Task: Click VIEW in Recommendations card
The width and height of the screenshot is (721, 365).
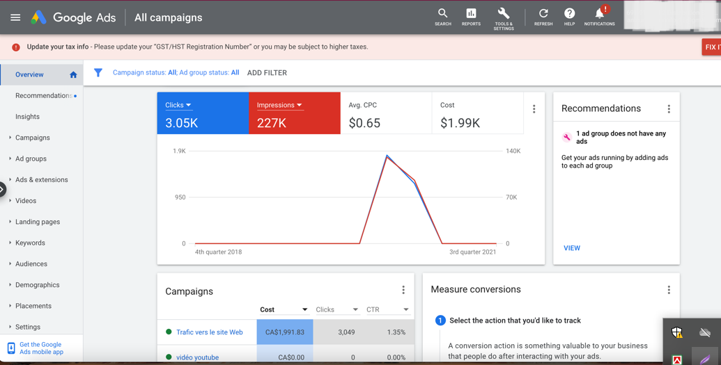Action: 571,248
